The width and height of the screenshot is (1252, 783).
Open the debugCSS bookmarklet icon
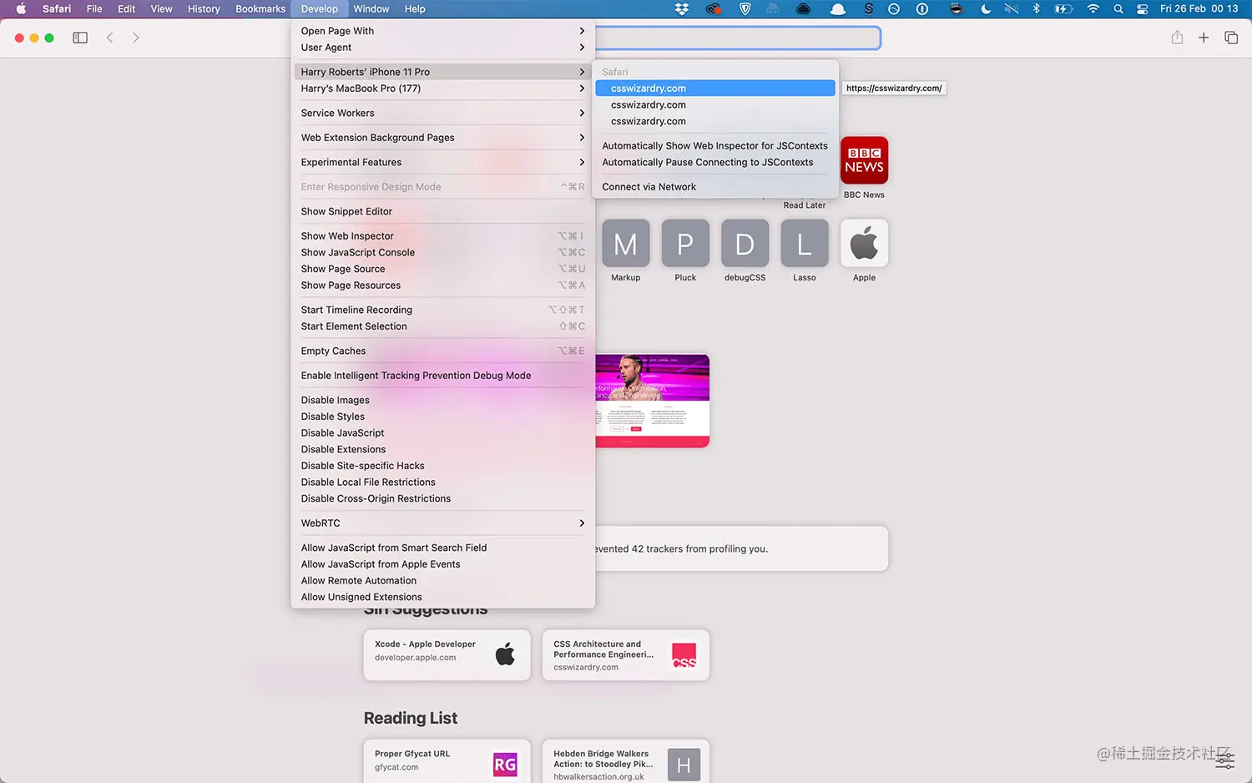[x=745, y=243]
